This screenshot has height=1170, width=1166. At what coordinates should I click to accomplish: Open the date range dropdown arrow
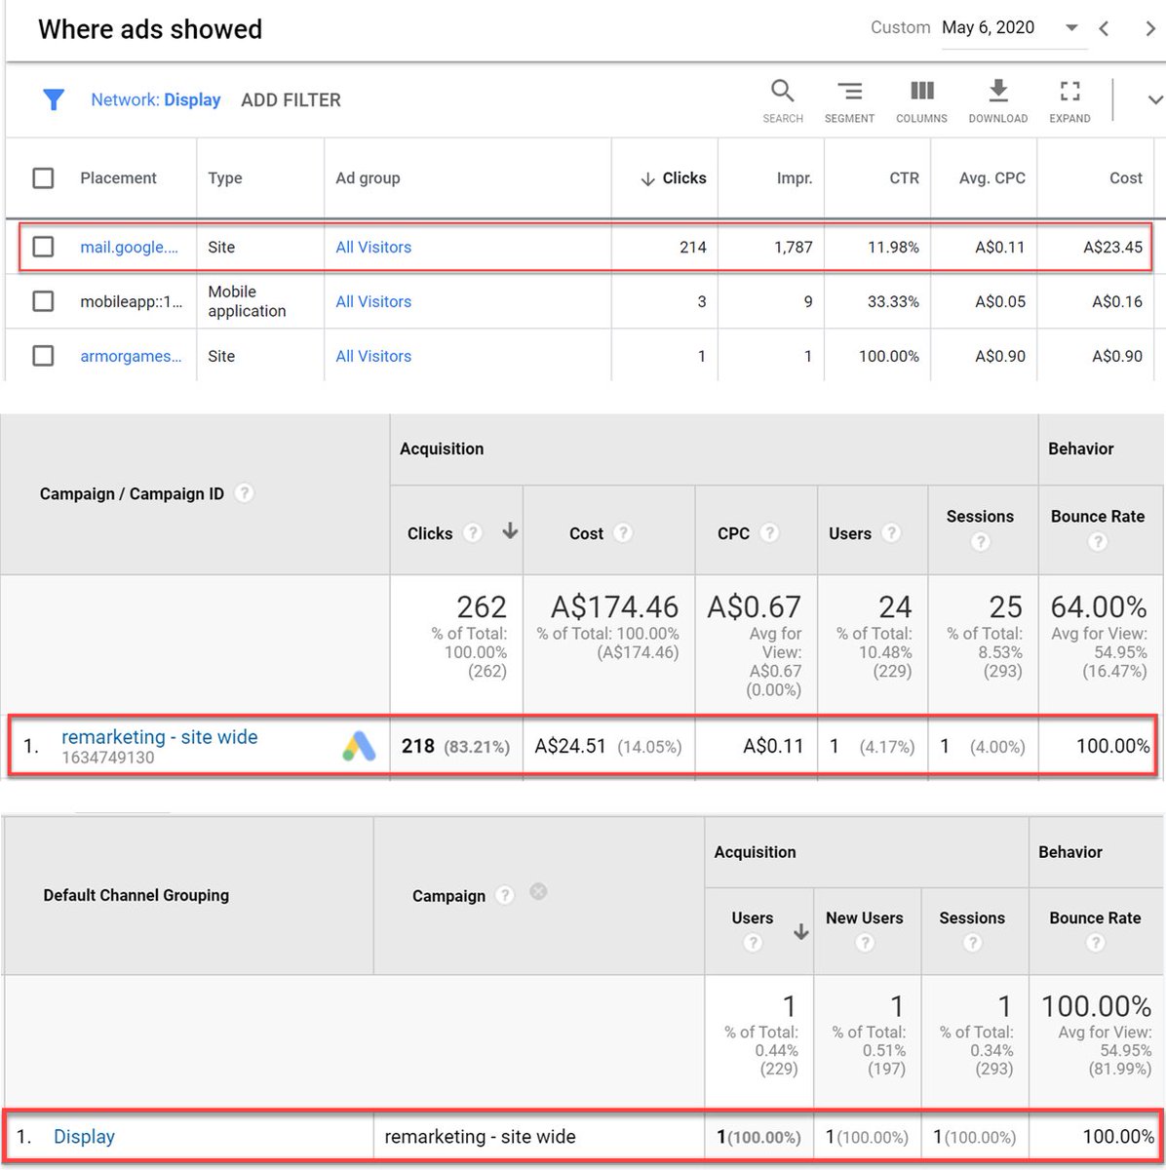tap(1071, 28)
